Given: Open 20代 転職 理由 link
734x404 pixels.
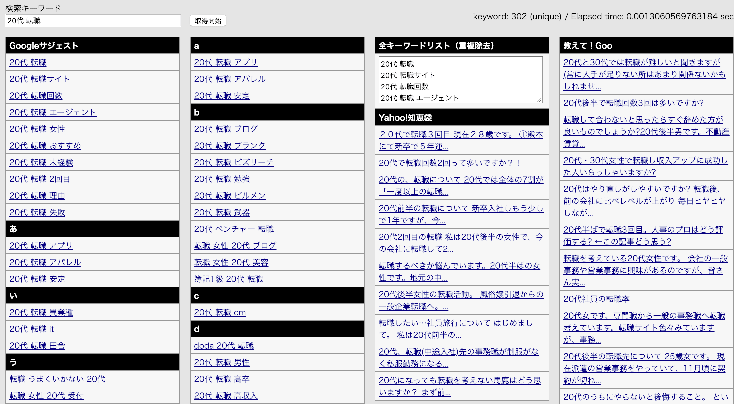Looking at the screenshot, I should [x=37, y=196].
